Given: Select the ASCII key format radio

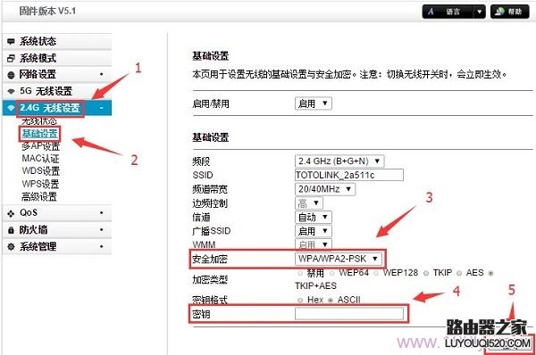Looking at the screenshot, I should [x=331, y=301].
